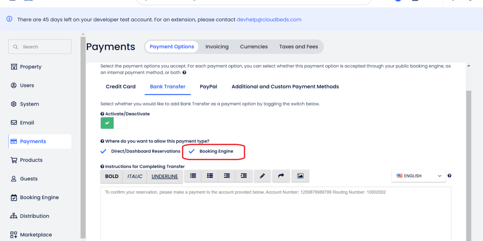Select the pencil edit icon in toolbar
The width and height of the screenshot is (483, 241).
[x=262, y=176]
